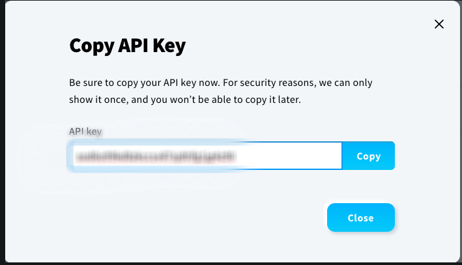Place cursor at start of blurred key
462x265 pixels.
[x=74, y=156]
